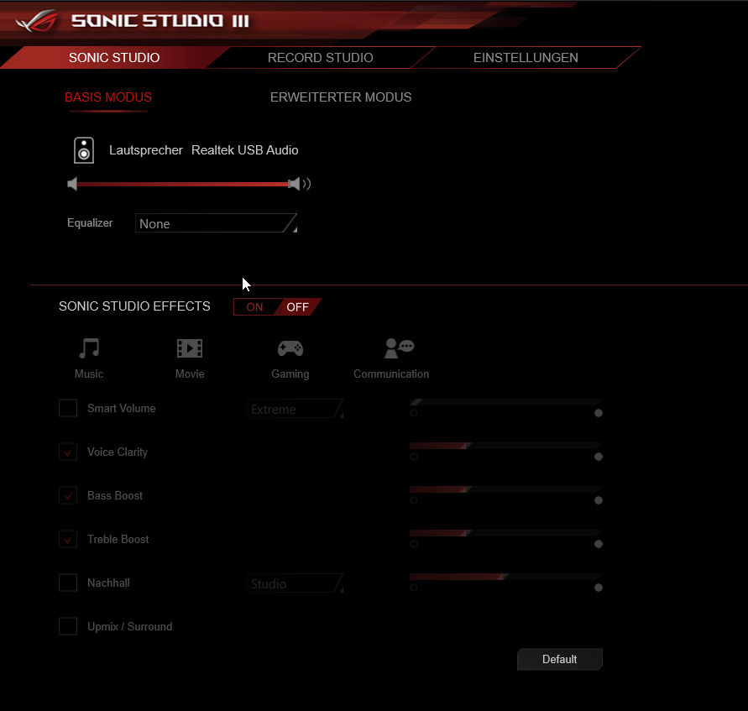
Task: Click the Treble Boost level slider
Action: click(x=505, y=533)
